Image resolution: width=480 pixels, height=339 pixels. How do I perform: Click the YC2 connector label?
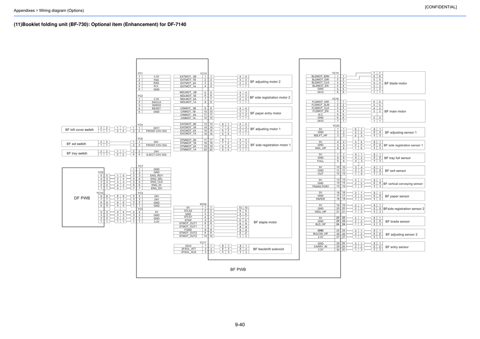tap(140, 95)
